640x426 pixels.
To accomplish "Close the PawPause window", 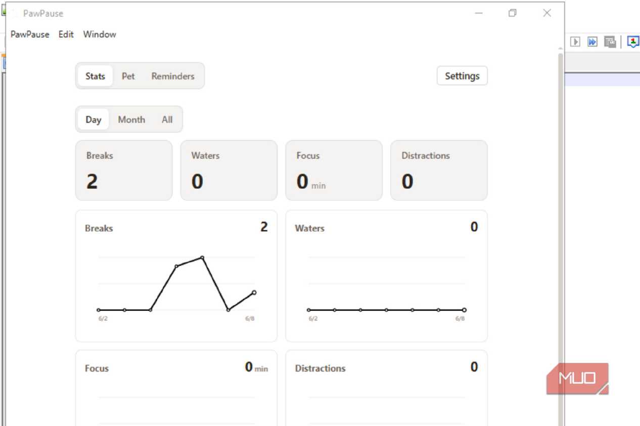I will point(547,13).
